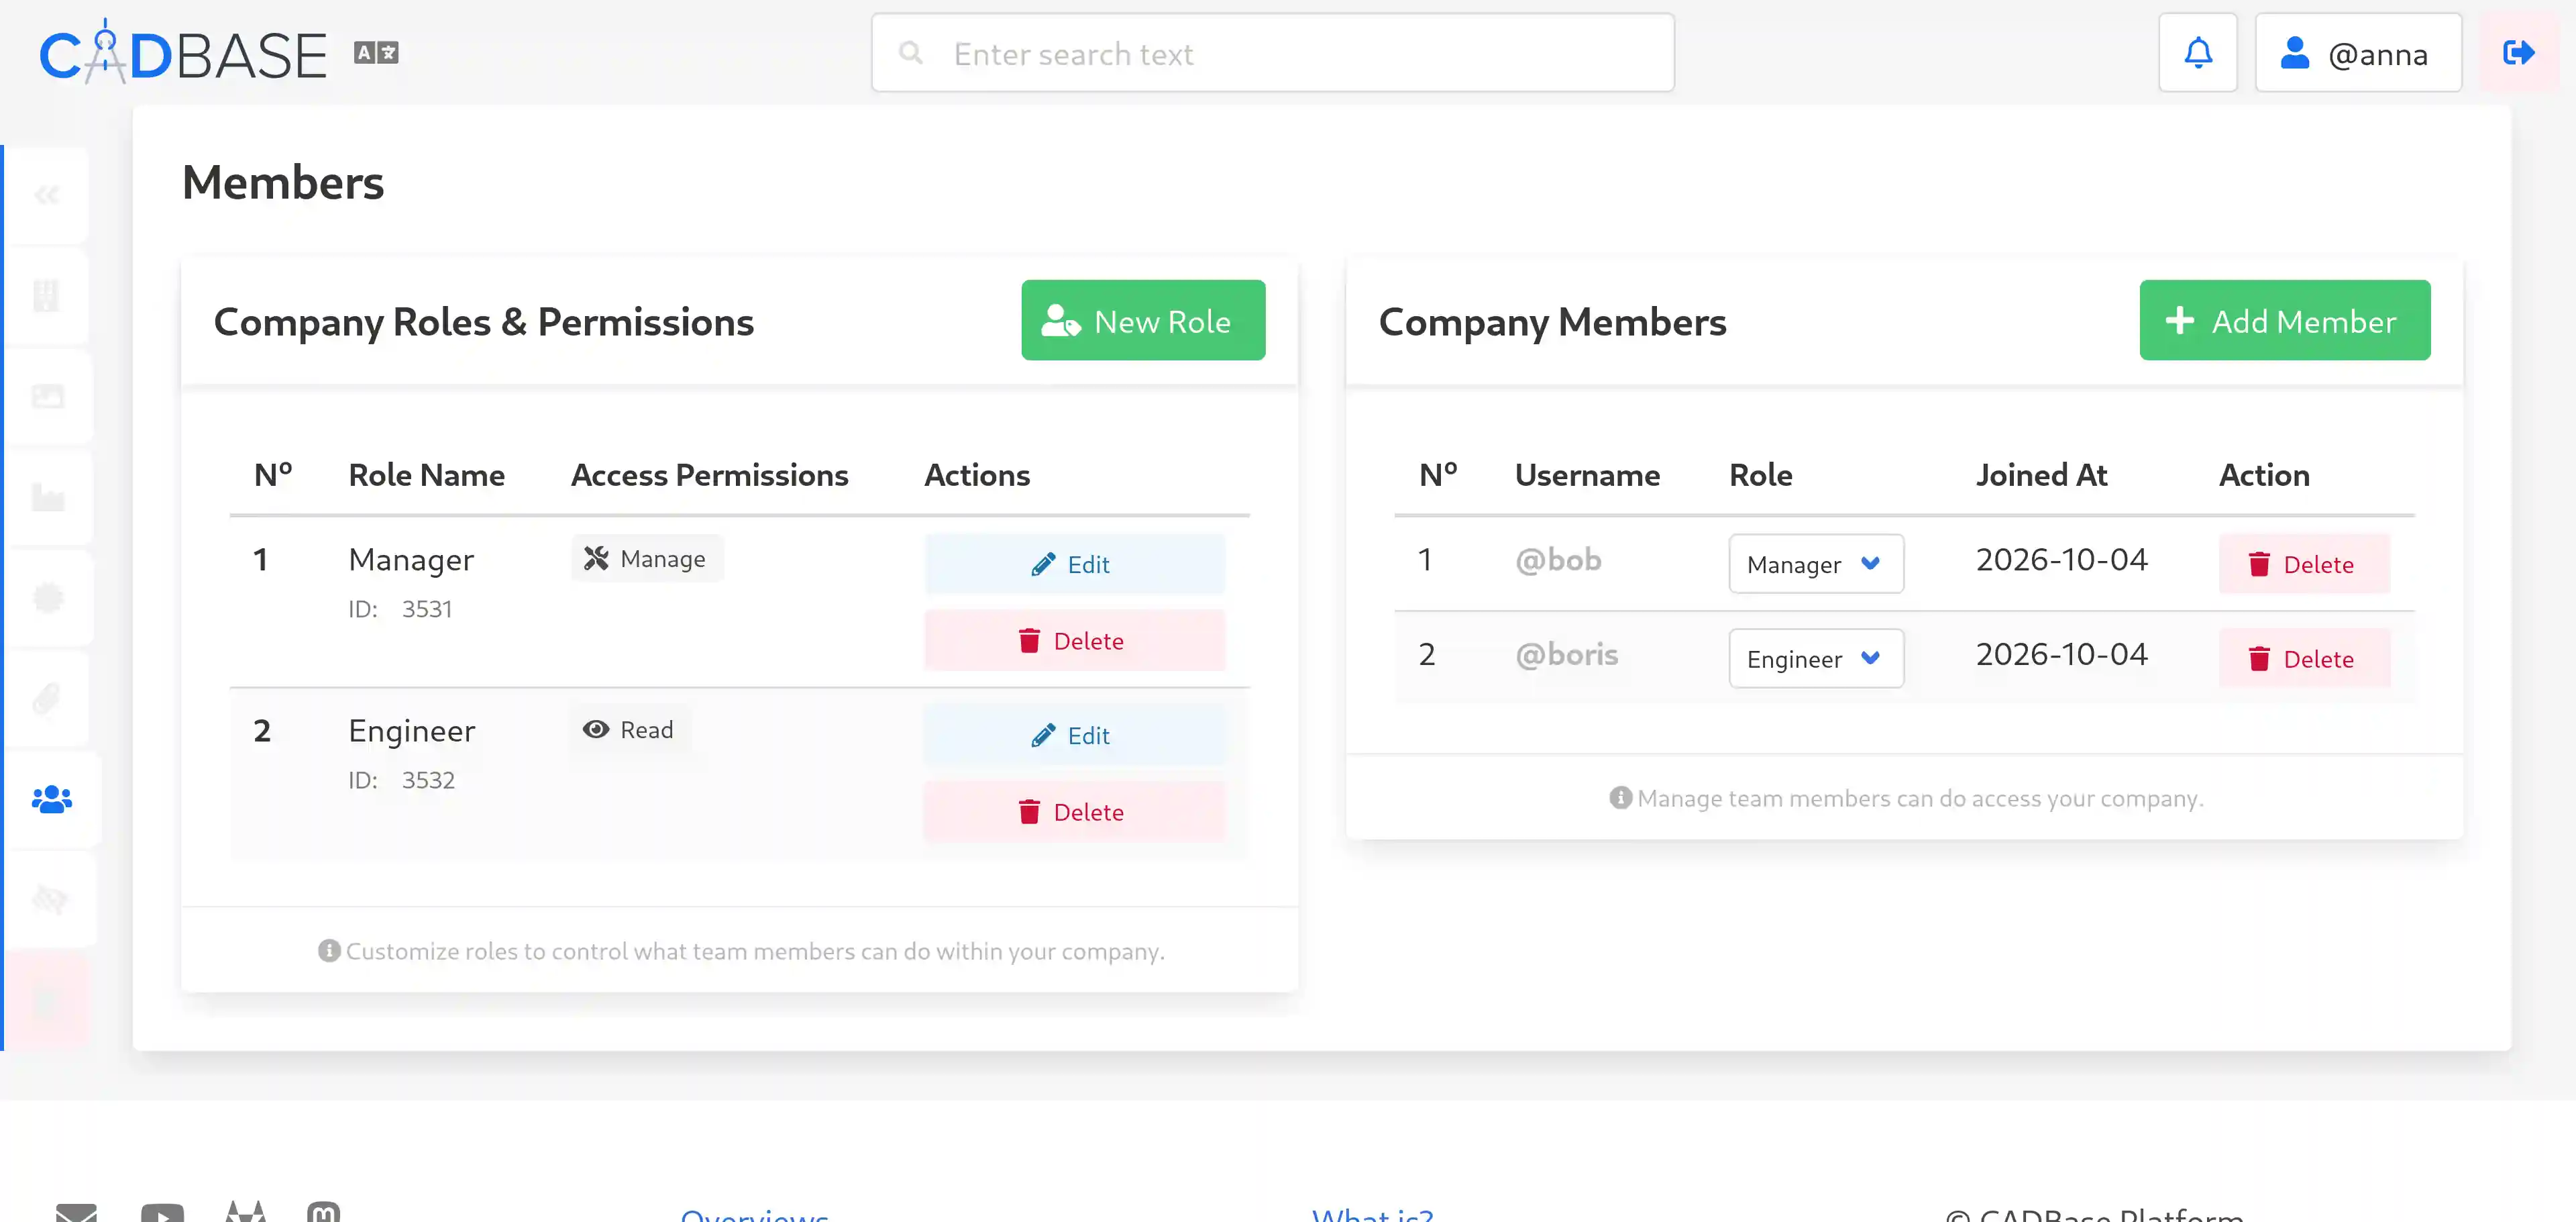This screenshot has width=2576, height=1222.
Task: Click the Members page heading
Action: tap(283, 182)
